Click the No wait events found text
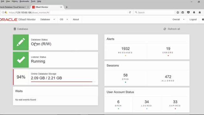This screenshot has height=115, width=204. click(25, 100)
